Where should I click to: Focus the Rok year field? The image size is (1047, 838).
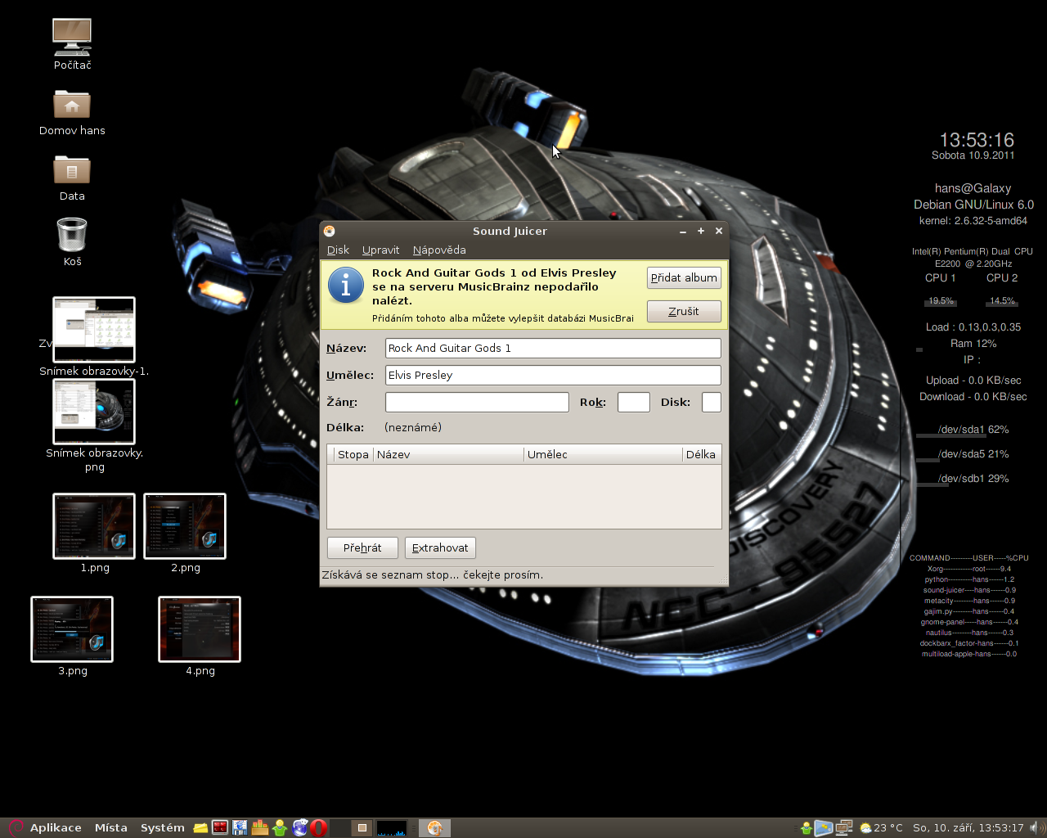click(634, 403)
